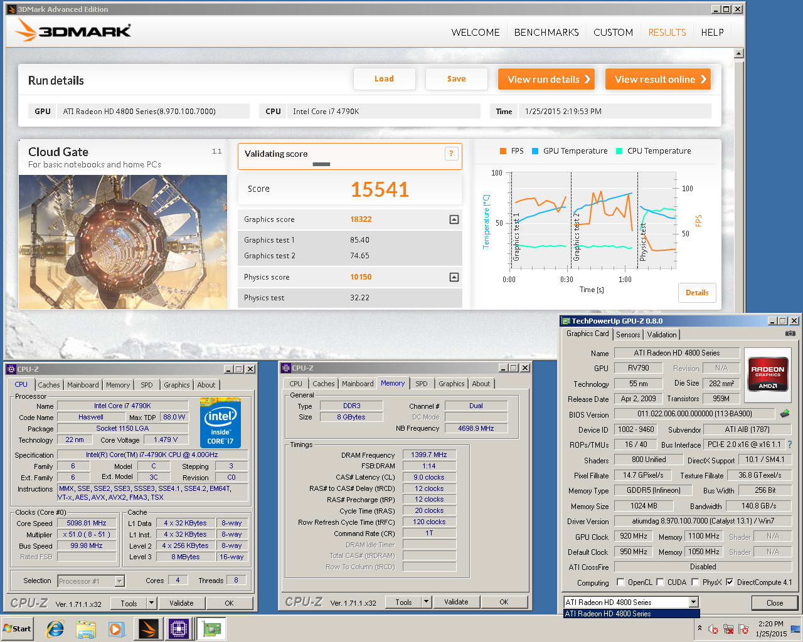Viewport: 803px width, 642px height.
Task: Open Mainboard tab in left CPU-Z window
Action: [83, 385]
